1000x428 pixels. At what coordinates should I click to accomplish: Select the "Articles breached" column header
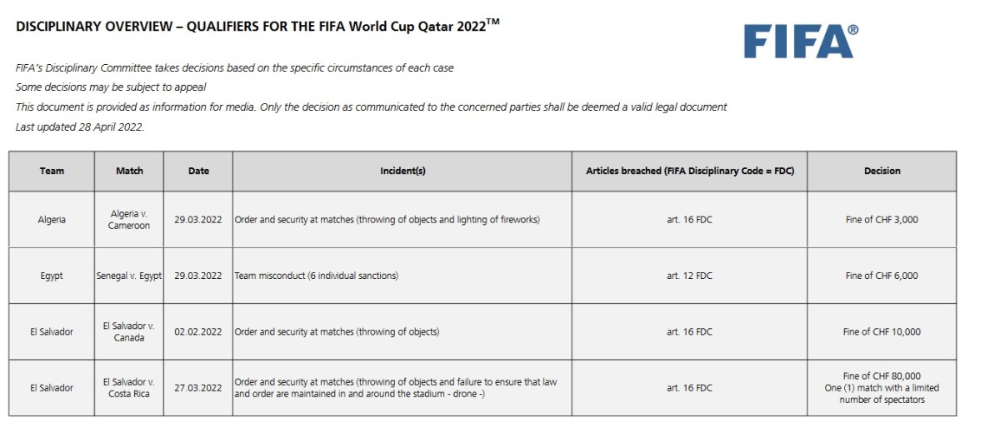pos(689,171)
